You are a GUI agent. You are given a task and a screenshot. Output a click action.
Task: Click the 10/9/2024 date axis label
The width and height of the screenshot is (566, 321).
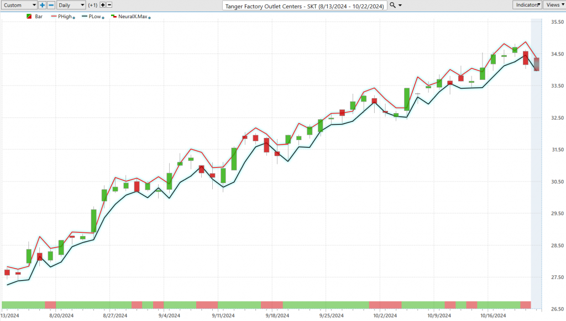click(439, 315)
